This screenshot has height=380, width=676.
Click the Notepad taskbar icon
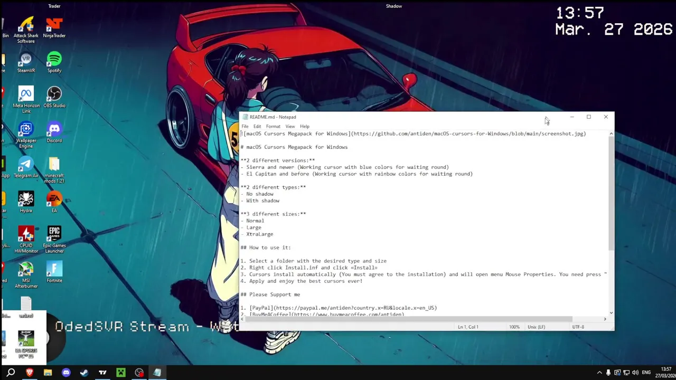click(x=157, y=373)
